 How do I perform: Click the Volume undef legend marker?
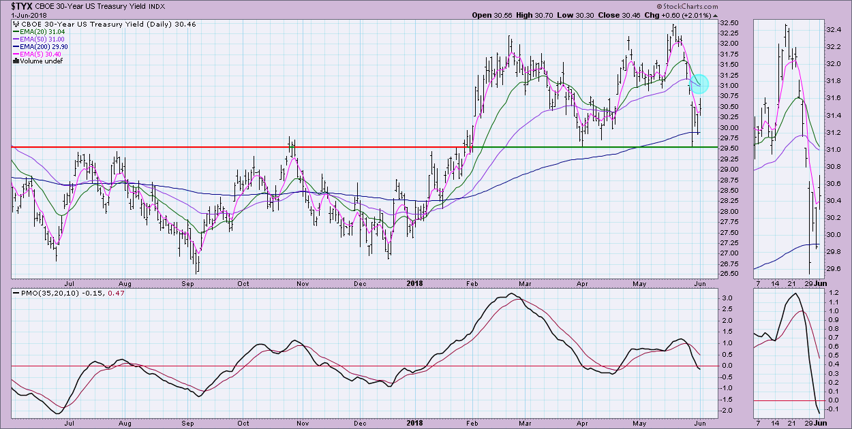(x=16, y=61)
